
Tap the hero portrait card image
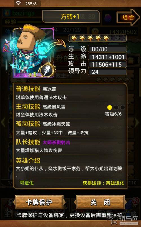[33, 52]
